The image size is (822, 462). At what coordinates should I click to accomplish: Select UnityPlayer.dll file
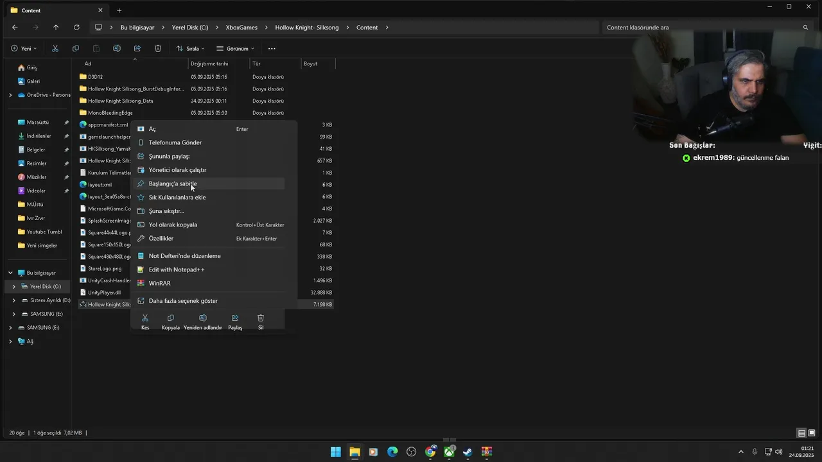(104, 293)
